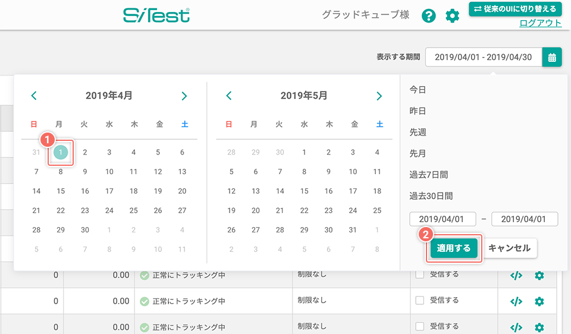Apply the date range with 適用する

[x=454, y=248]
